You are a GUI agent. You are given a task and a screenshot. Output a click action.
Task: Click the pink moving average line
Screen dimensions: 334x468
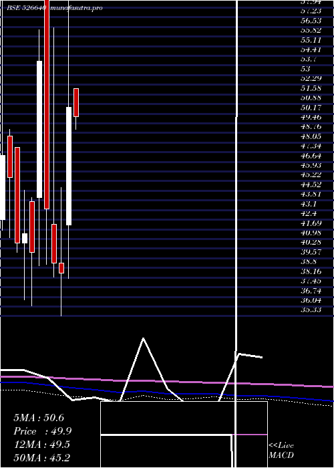[x=167, y=382]
